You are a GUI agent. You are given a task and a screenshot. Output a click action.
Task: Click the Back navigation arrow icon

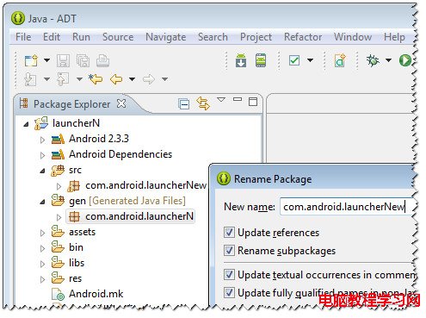coord(116,79)
